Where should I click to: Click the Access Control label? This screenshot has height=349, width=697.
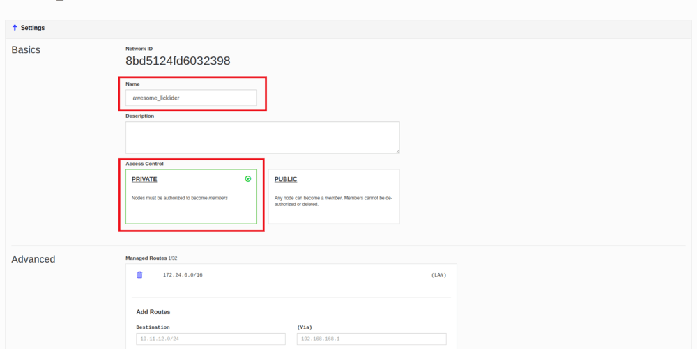point(144,164)
